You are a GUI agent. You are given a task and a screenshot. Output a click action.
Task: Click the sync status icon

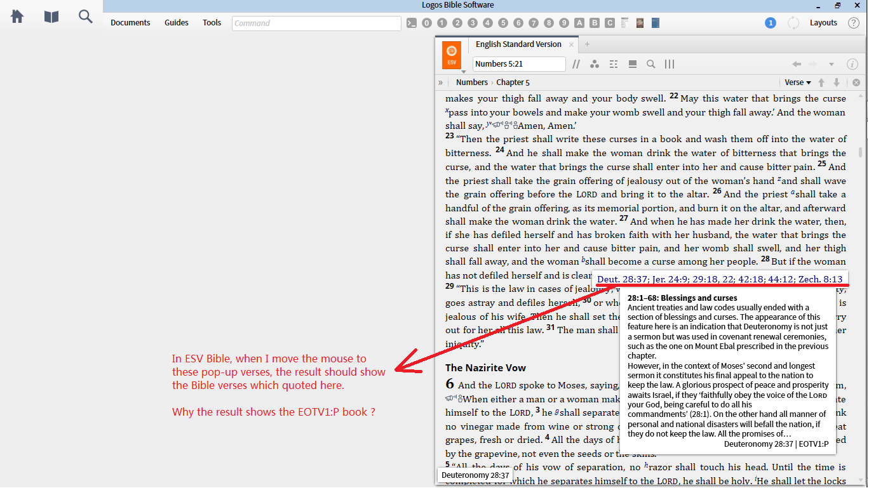(793, 23)
